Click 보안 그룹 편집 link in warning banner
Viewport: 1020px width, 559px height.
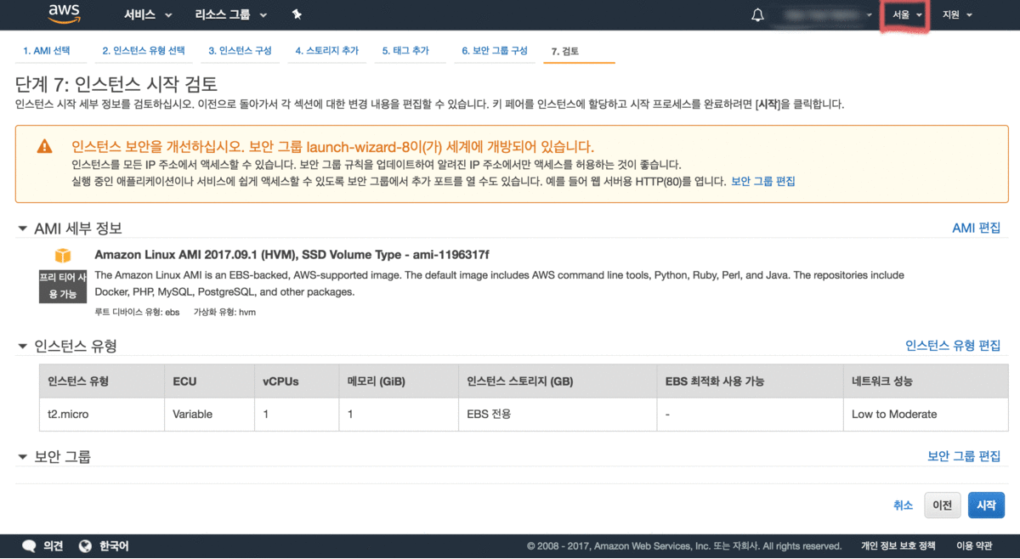click(x=762, y=182)
